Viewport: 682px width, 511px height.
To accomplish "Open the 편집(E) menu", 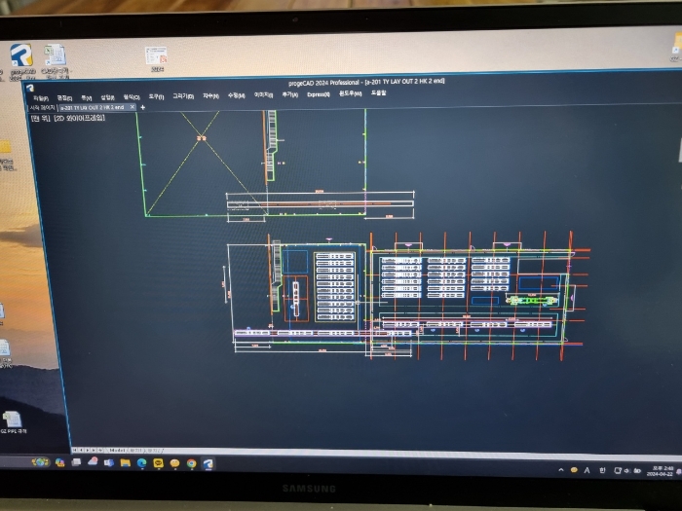I will click(64, 98).
